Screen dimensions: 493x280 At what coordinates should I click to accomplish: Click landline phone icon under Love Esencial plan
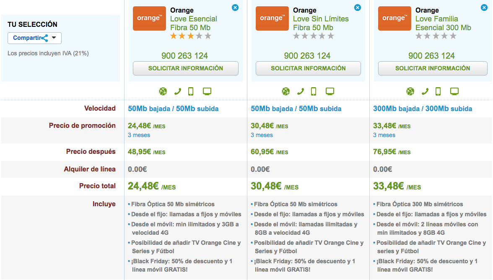[178, 91]
